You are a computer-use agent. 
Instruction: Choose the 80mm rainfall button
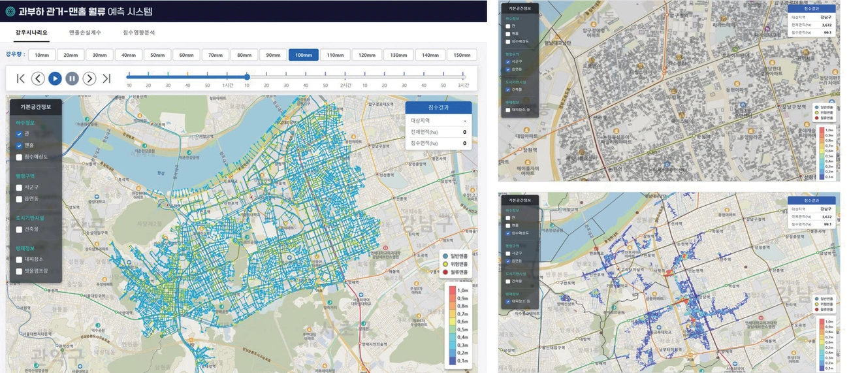(x=244, y=55)
